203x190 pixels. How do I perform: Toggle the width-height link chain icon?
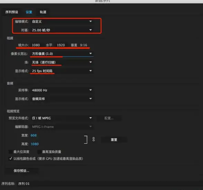click(x=94, y=139)
